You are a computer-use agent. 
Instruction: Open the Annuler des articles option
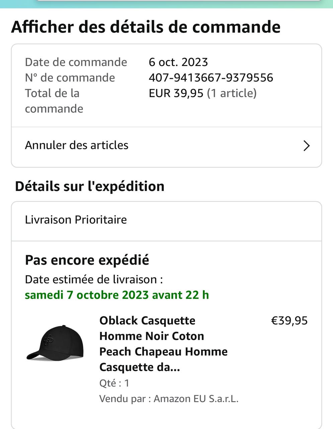tap(77, 145)
